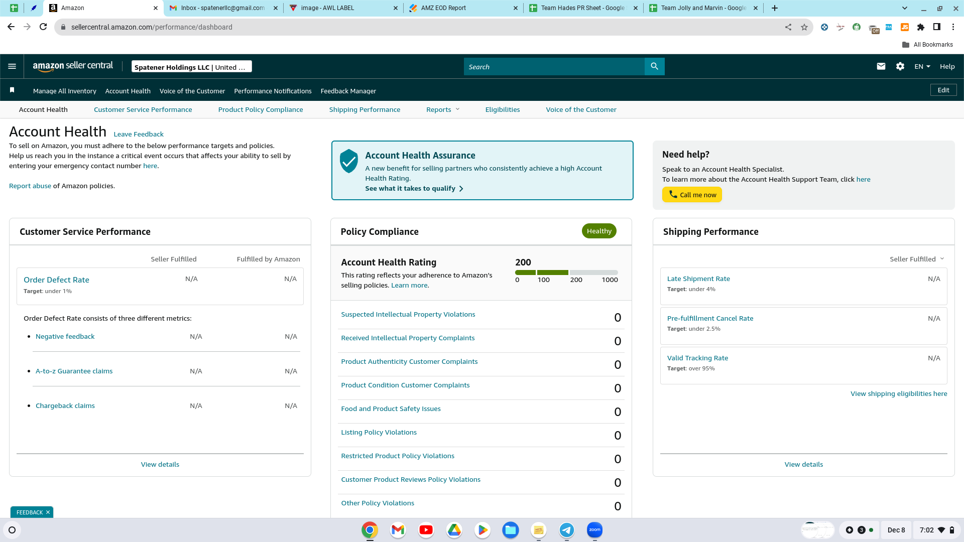Open the Seller Fulfilled shipping dropdown
Viewport: 964px width, 542px height.
click(x=917, y=259)
